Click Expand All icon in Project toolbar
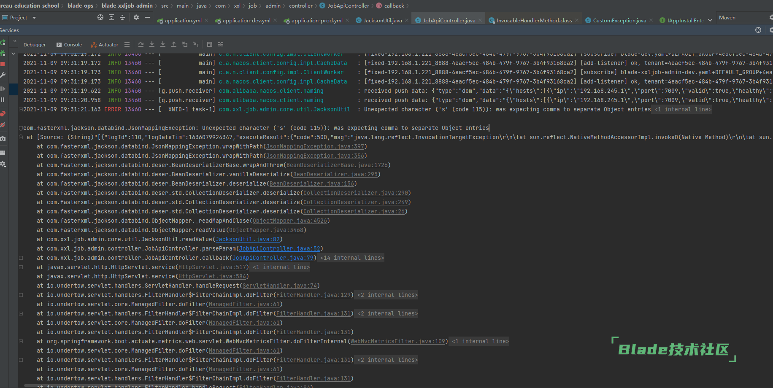This screenshot has height=388, width=773. click(111, 17)
